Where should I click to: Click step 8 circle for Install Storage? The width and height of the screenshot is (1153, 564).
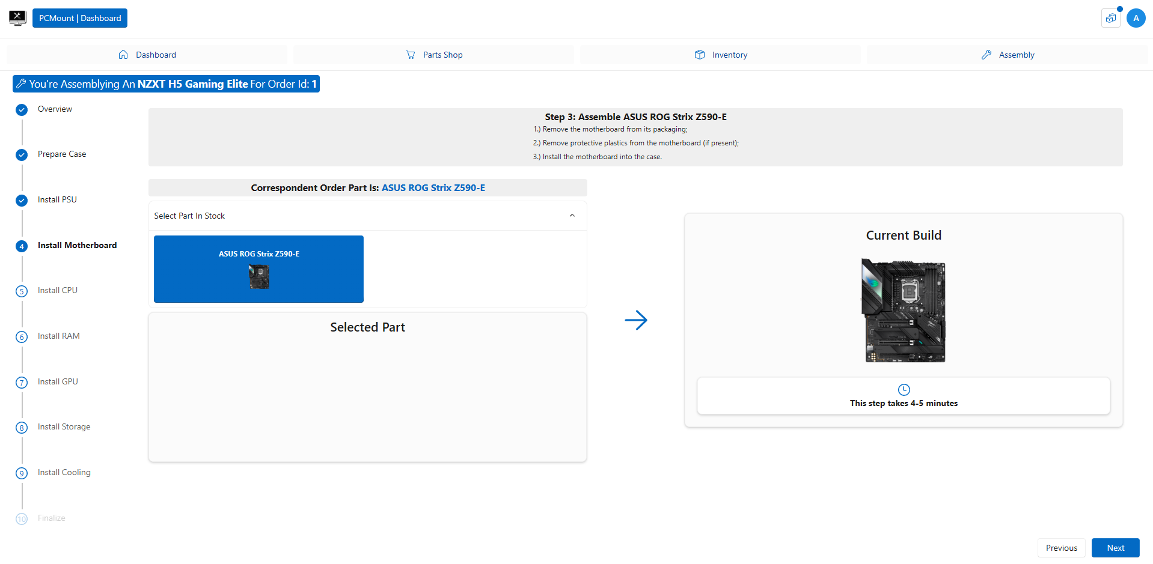coord(22,428)
